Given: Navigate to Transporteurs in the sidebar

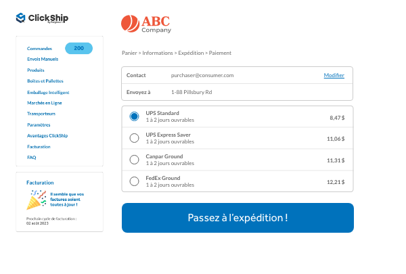Looking at the screenshot, I should coord(41,114).
